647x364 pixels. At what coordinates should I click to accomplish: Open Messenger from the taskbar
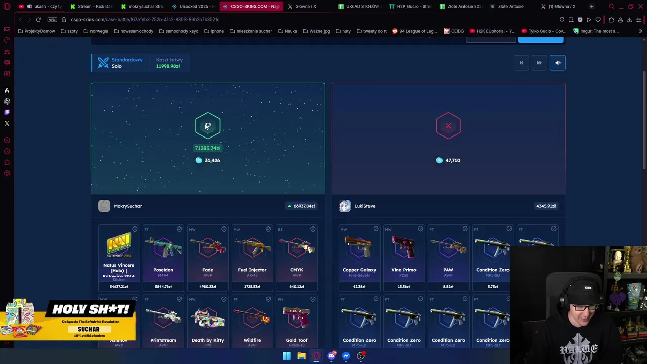(x=346, y=356)
